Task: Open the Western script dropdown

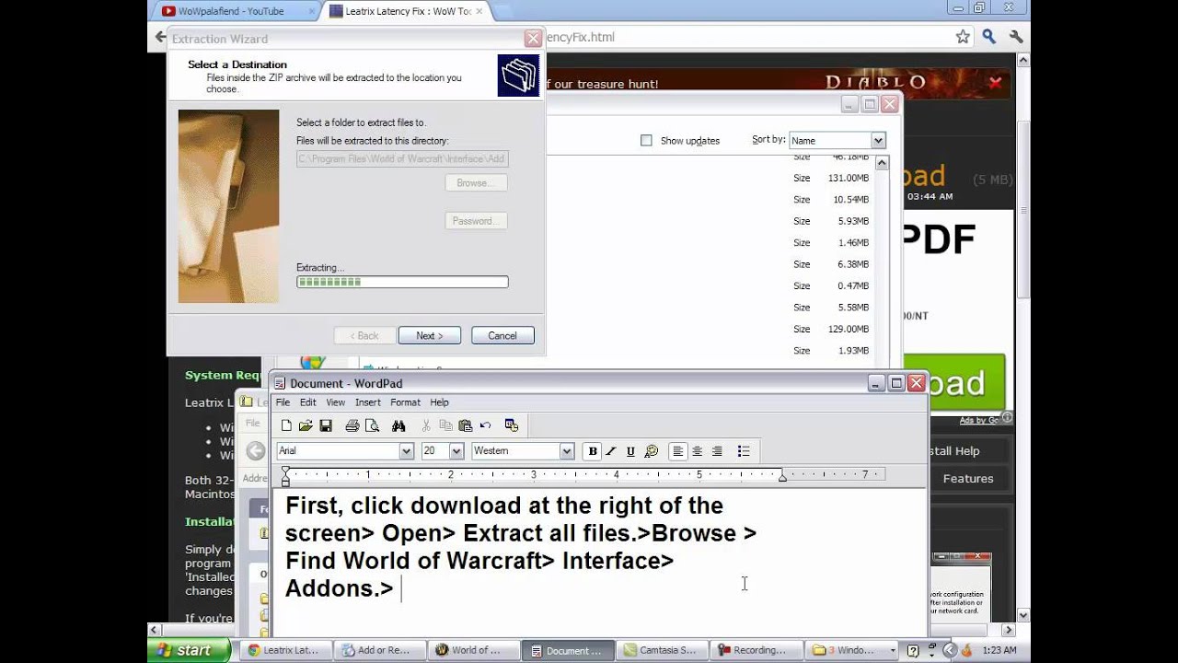Action: [x=567, y=451]
